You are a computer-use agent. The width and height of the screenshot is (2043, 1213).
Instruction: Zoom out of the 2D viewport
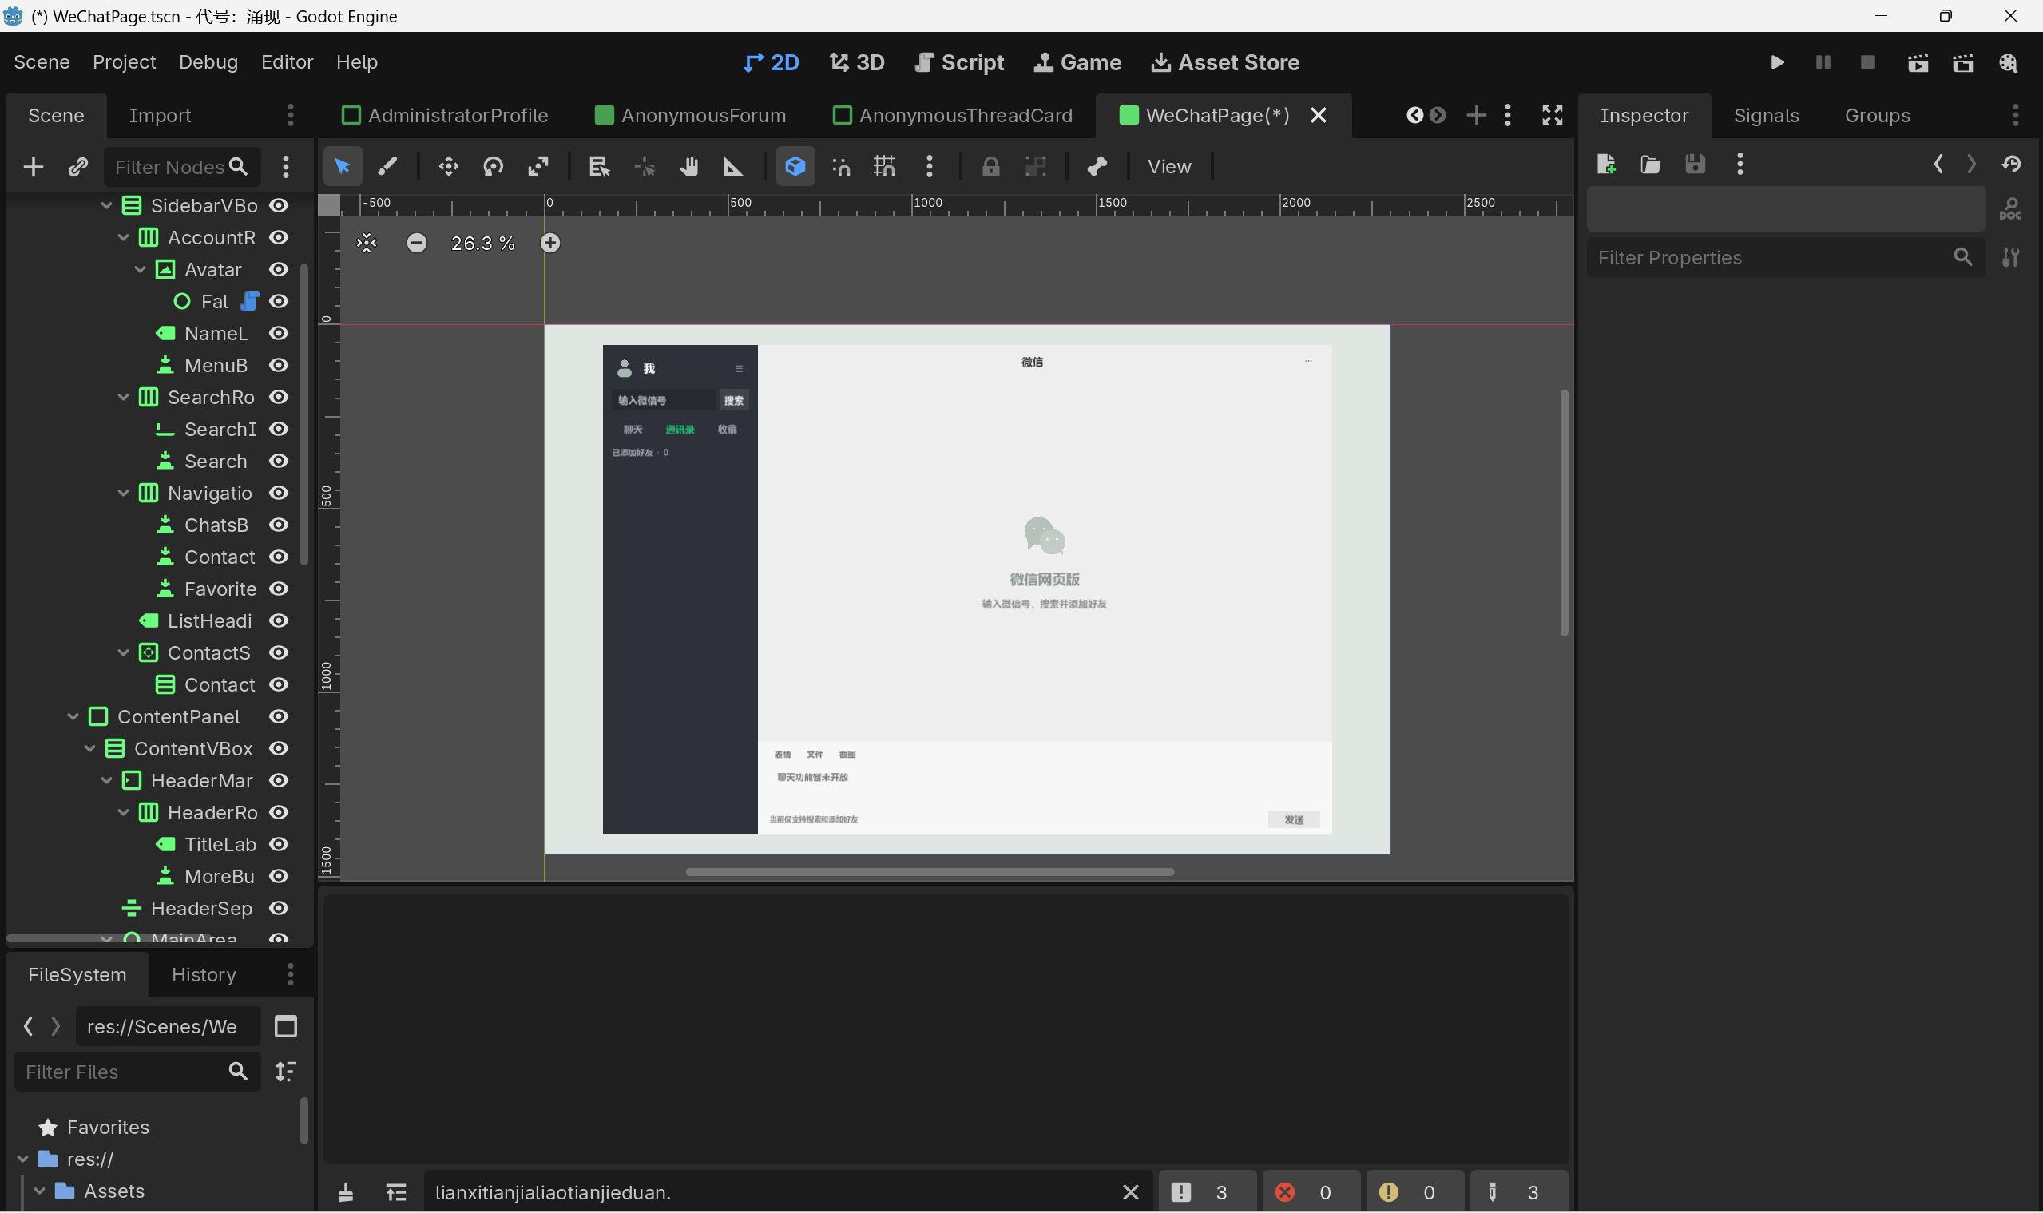[x=417, y=243]
